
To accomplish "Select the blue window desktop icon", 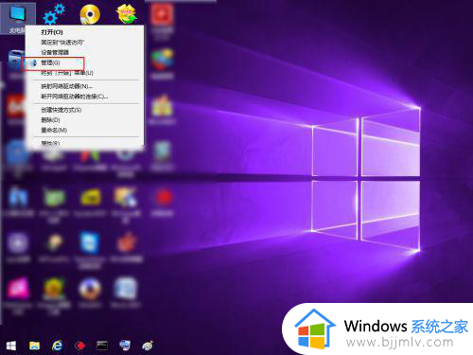I will pos(90,243).
